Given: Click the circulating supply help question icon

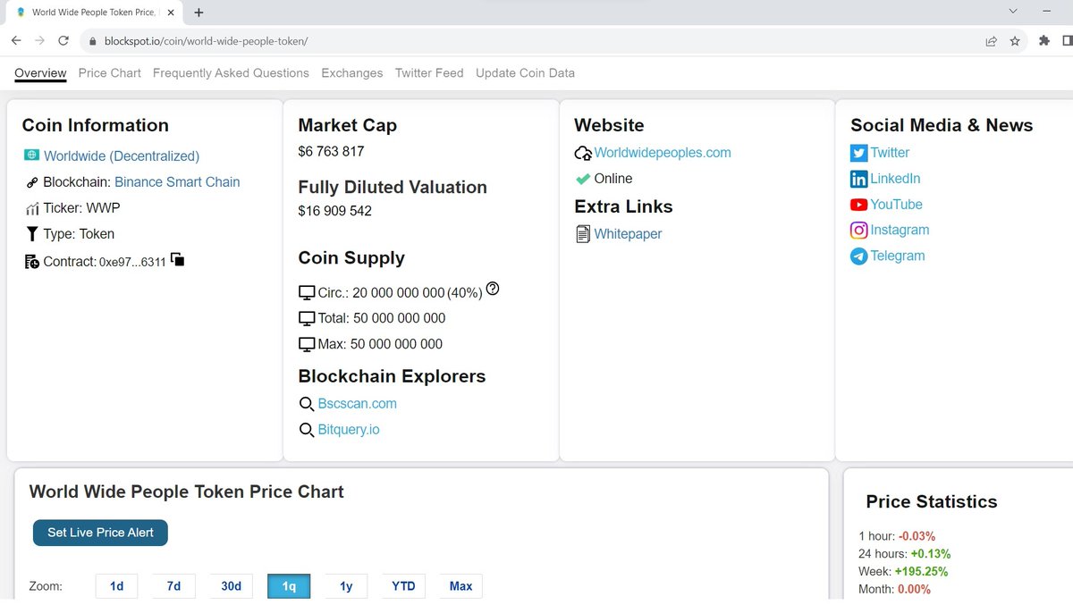Looking at the screenshot, I should [492, 290].
